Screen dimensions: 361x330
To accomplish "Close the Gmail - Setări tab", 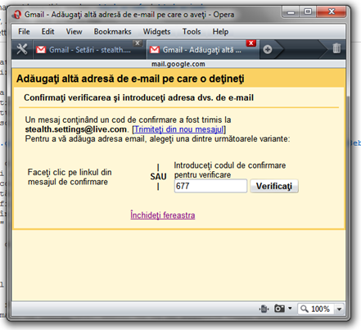I will (138, 43).
